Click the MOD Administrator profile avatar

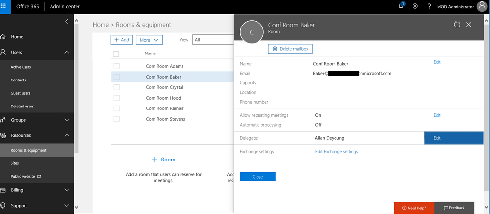[482, 6]
